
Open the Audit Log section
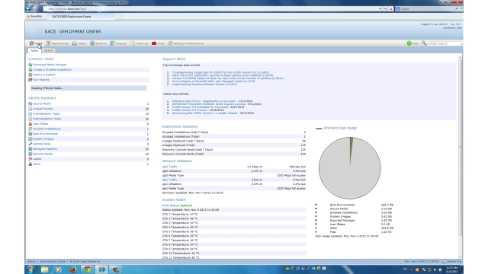coord(139,43)
